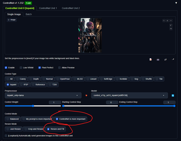Click the Control Weight slider handle
The height and width of the screenshot is (141, 181).
tap(33, 106)
